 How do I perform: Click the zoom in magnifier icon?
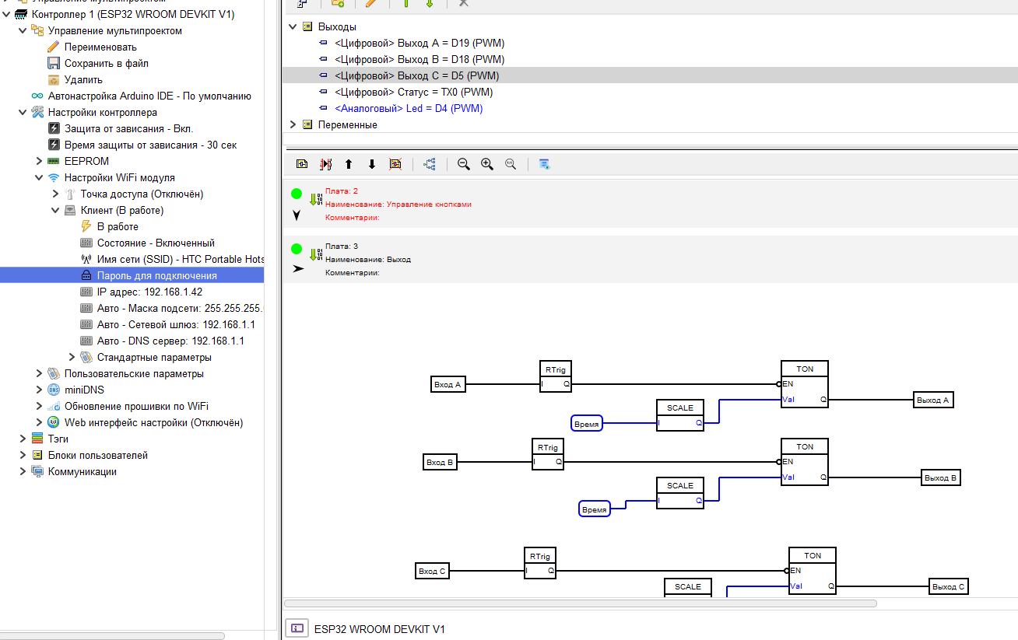pyautogui.click(x=487, y=164)
